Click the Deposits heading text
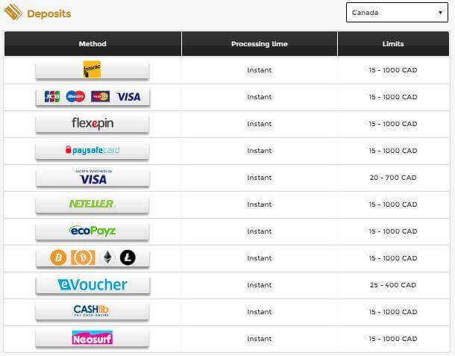Viewport: 455px width, 356px height. 49,13
